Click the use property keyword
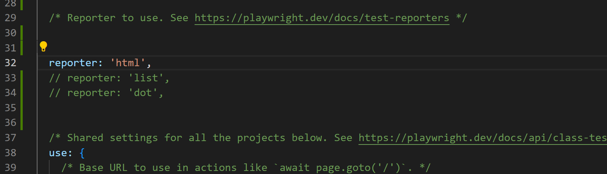Screen dimensions: 607x174 pos(58,153)
